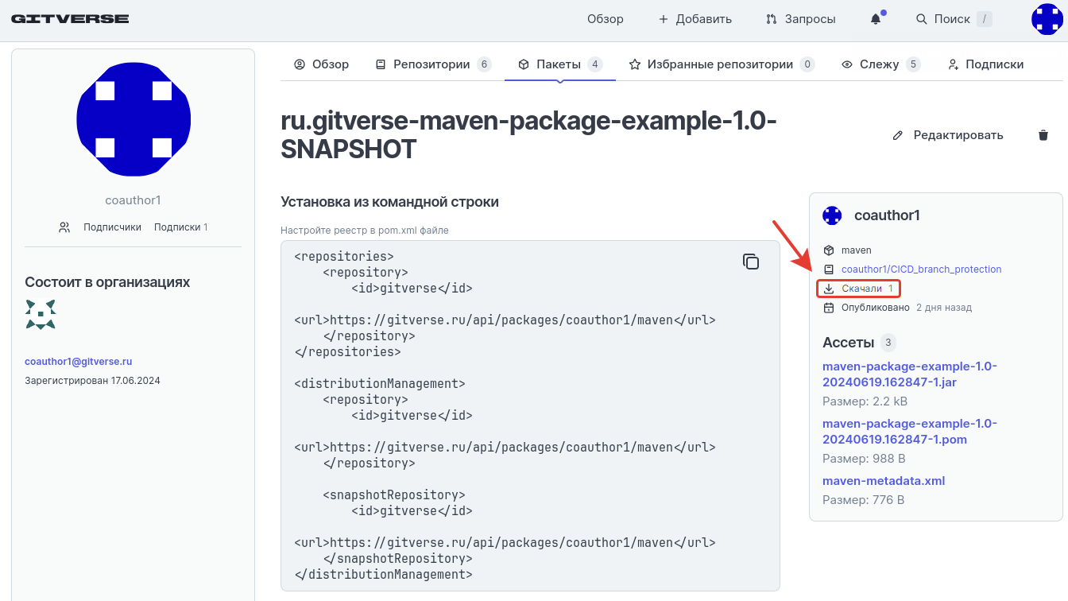Click the coauthor1 username under the avatar
1068x601 pixels.
click(133, 200)
